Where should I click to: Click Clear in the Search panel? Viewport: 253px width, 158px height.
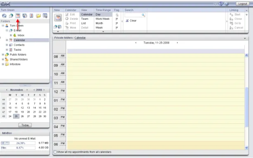pyautogui.click(x=133, y=21)
